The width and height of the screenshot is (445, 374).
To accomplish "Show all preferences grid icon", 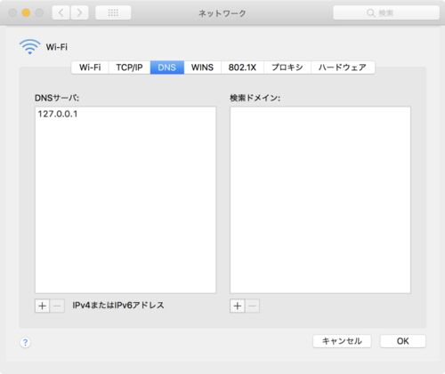I will 113,12.
